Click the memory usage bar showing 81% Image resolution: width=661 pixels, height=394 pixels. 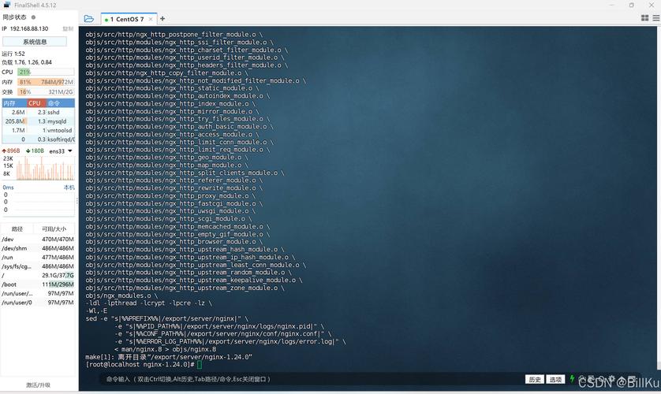[46, 82]
